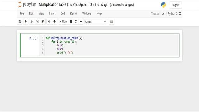
Task: Restart the kernel icon
Action: (x=76, y=21)
